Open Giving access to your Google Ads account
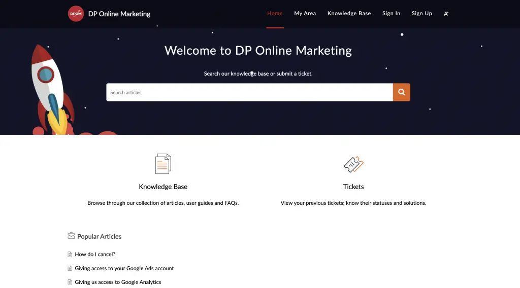Screen dimensions: 520x288 point(124,268)
